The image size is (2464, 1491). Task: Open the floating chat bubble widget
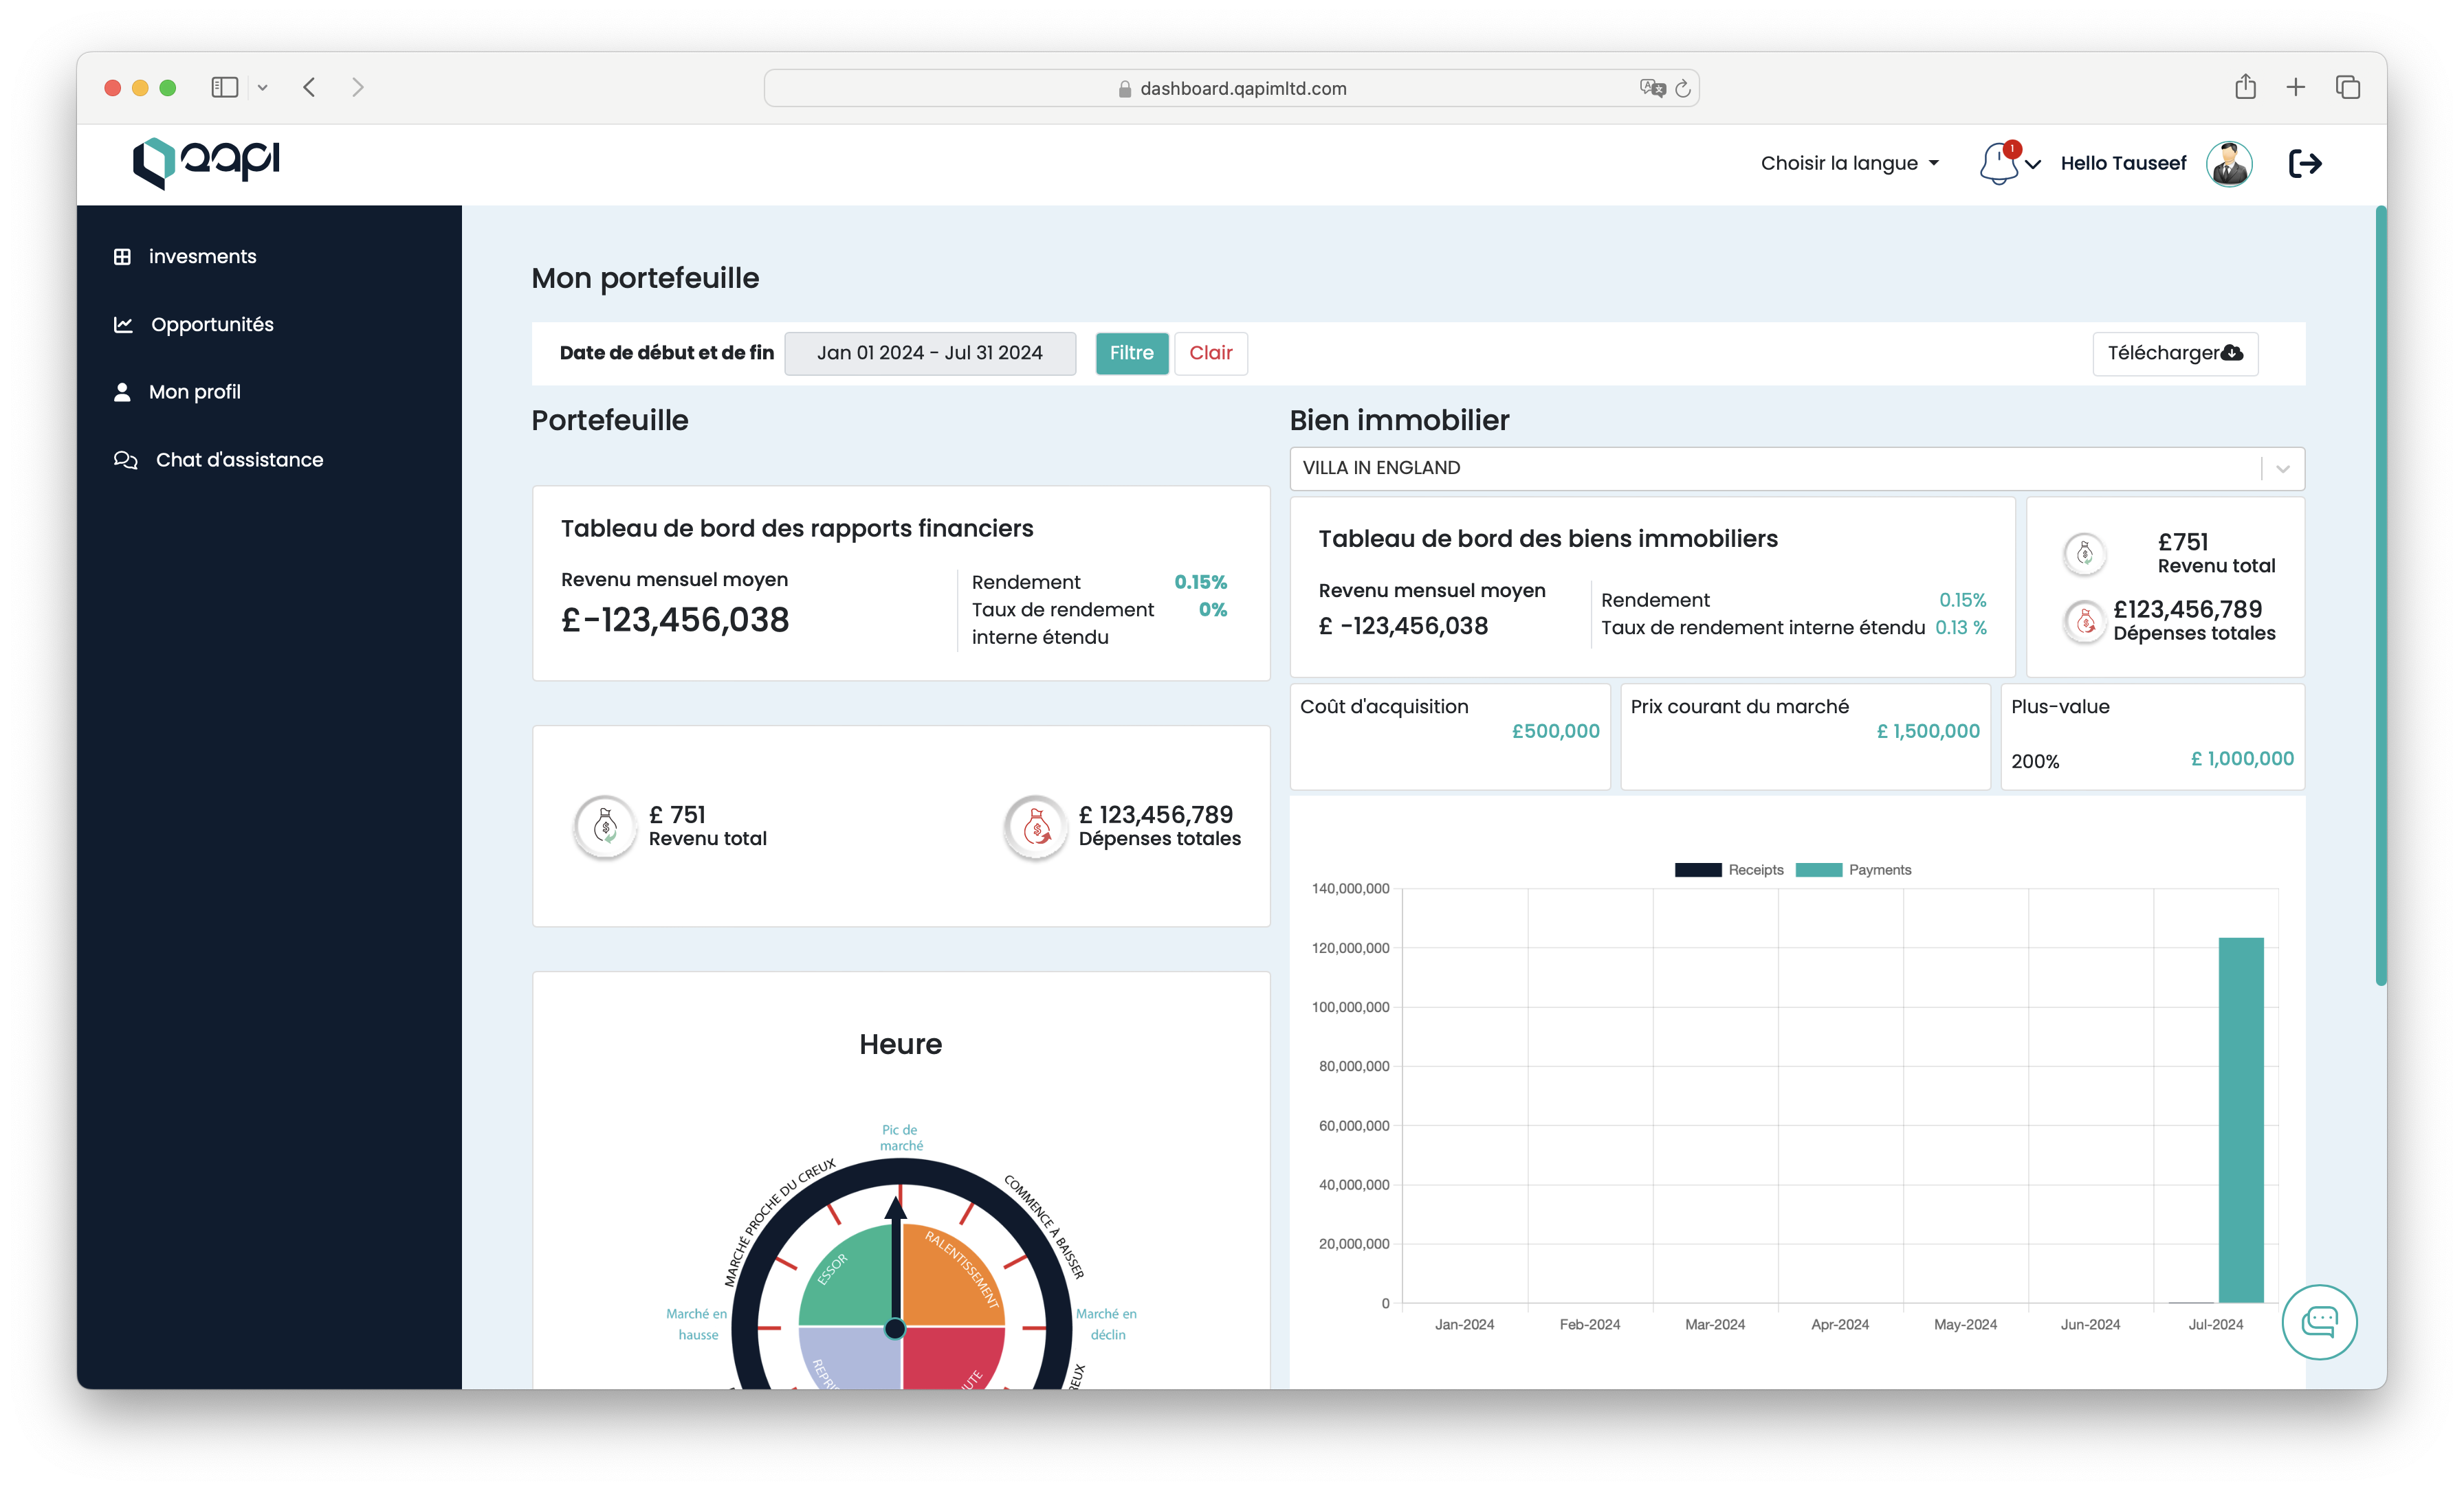click(2321, 1321)
